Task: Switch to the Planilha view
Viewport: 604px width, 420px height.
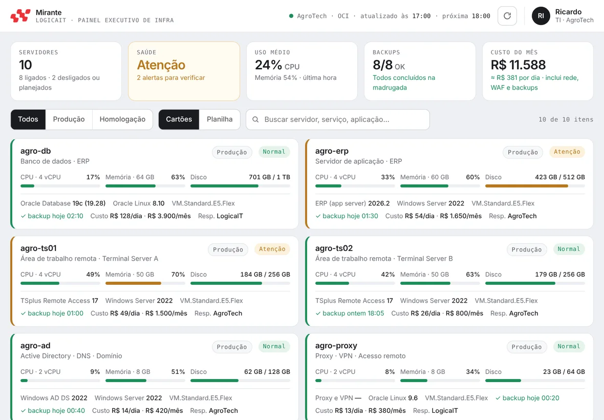Action: click(220, 119)
